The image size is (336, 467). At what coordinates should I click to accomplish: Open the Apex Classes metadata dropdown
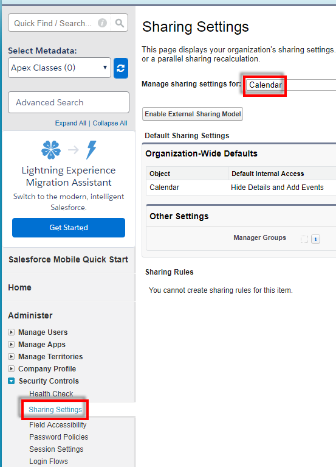[x=60, y=68]
